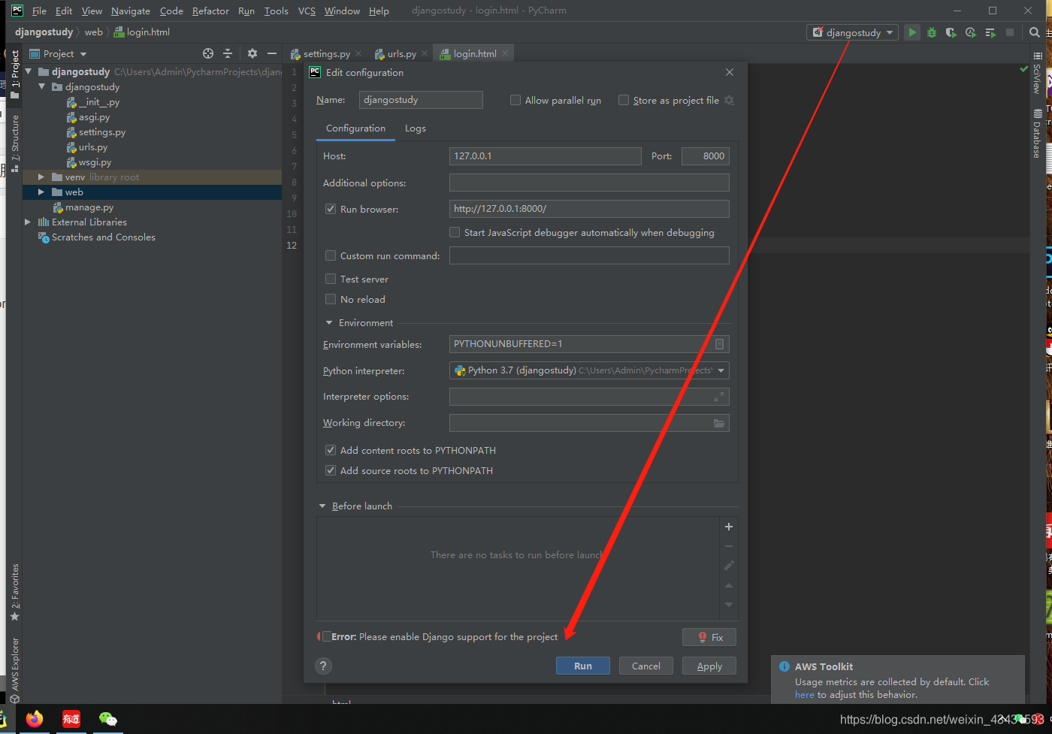
Task: Open the djangostudy run configuration dropdown
Action: pos(853,32)
